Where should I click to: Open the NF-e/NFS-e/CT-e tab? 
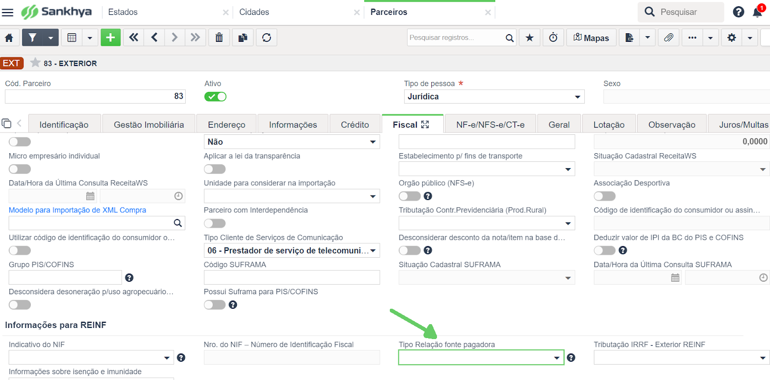click(x=490, y=125)
